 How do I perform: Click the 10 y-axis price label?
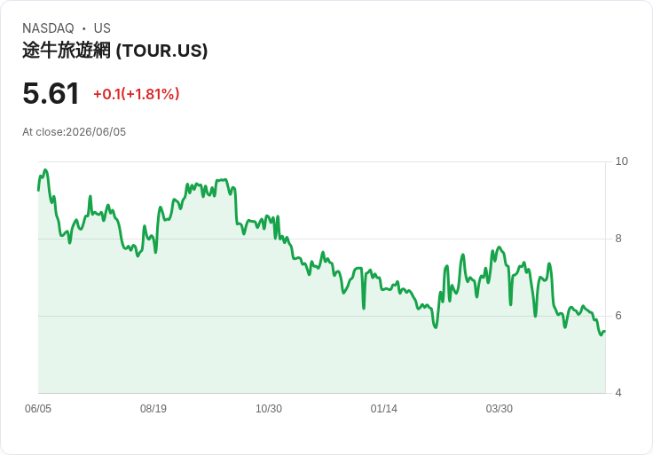click(621, 161)
